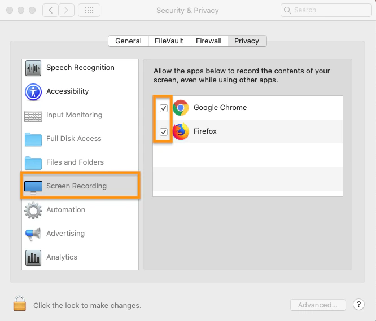Viewport: 376px width, 321px height.
Task: Click the Advertising megaphone icon
Action: (33, 234)
